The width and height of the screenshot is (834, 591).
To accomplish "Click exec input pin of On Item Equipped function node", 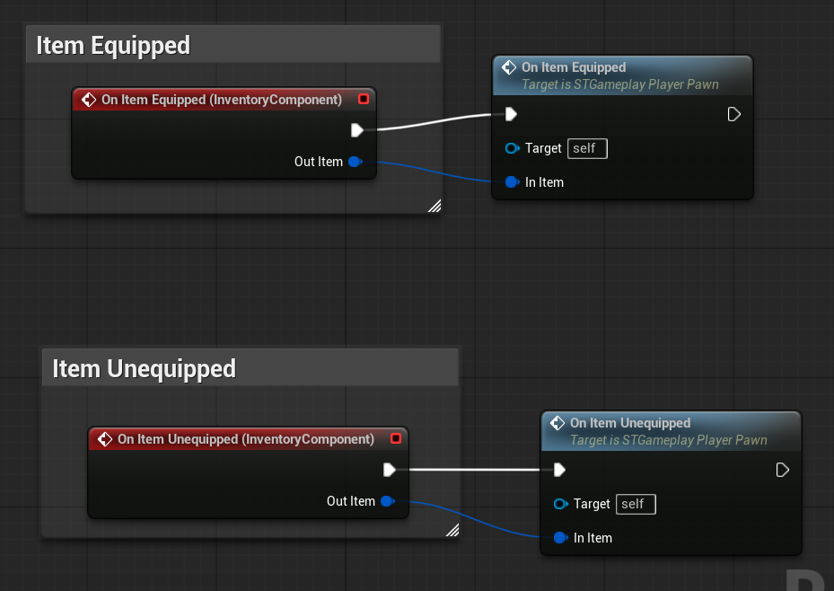I will pos(510,114).
